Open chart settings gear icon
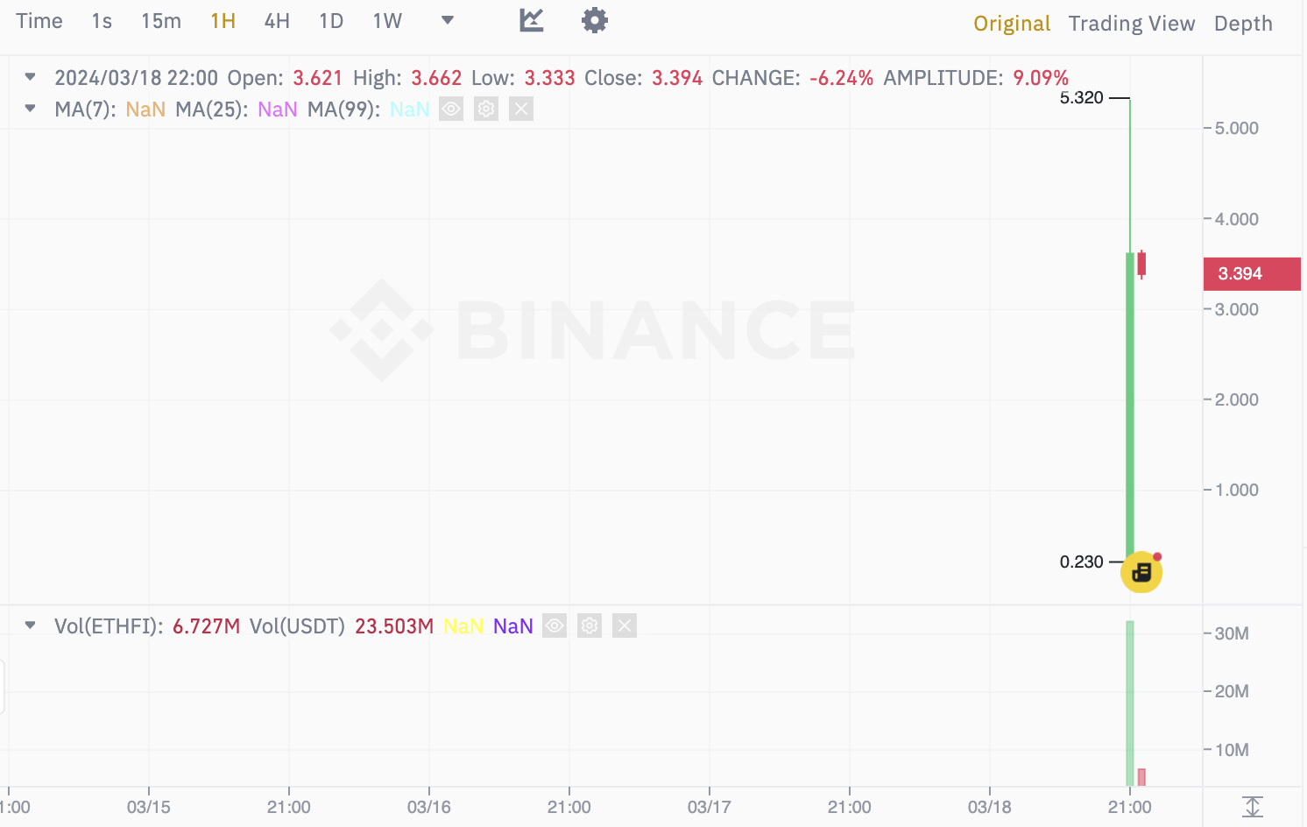The width and height of the screenshot is (1307, 827). [x=595, y=20]
